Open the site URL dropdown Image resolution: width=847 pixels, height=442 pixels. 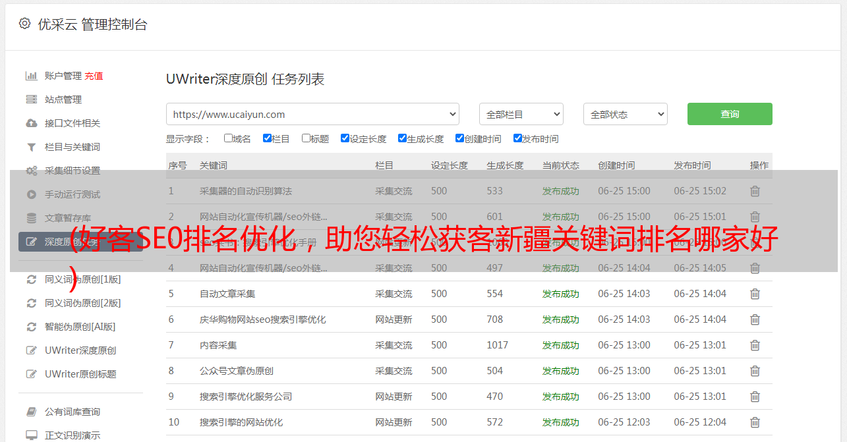tap(312, 114)
